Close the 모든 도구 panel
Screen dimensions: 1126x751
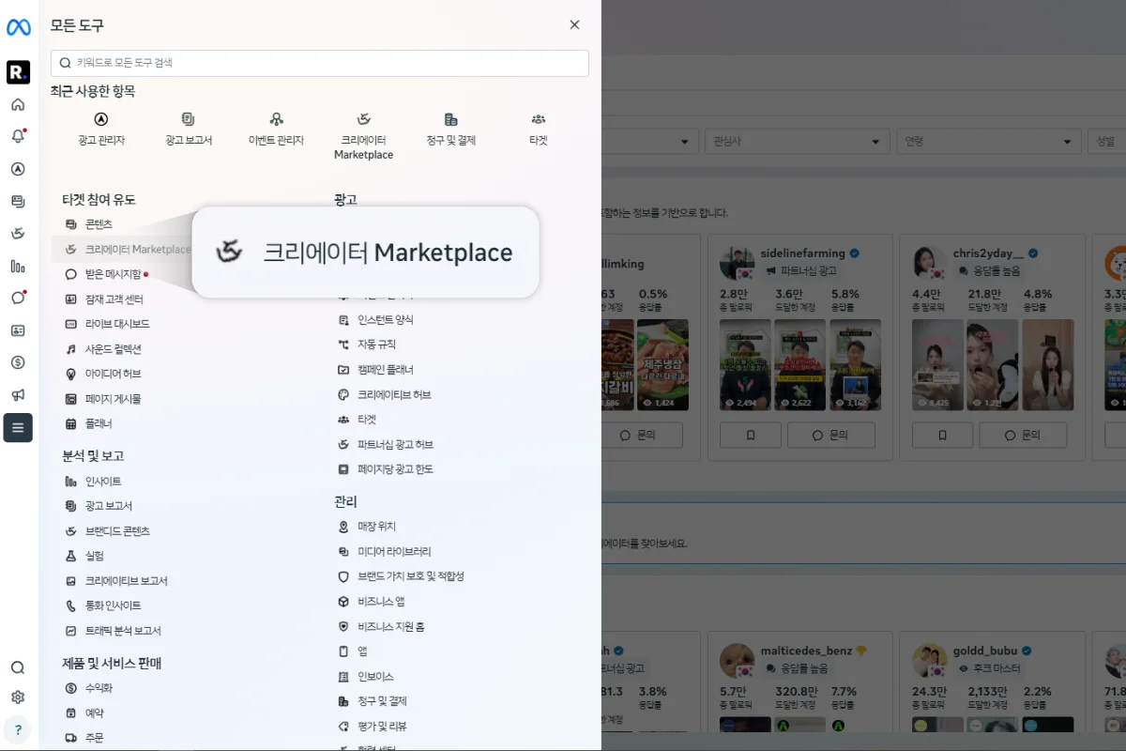point(574,25)
